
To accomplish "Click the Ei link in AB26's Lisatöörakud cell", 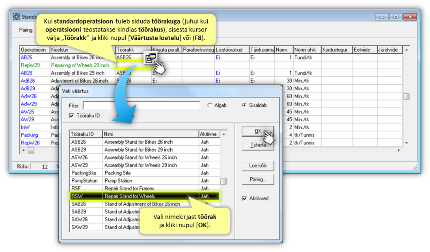I will tap(218, 57).
